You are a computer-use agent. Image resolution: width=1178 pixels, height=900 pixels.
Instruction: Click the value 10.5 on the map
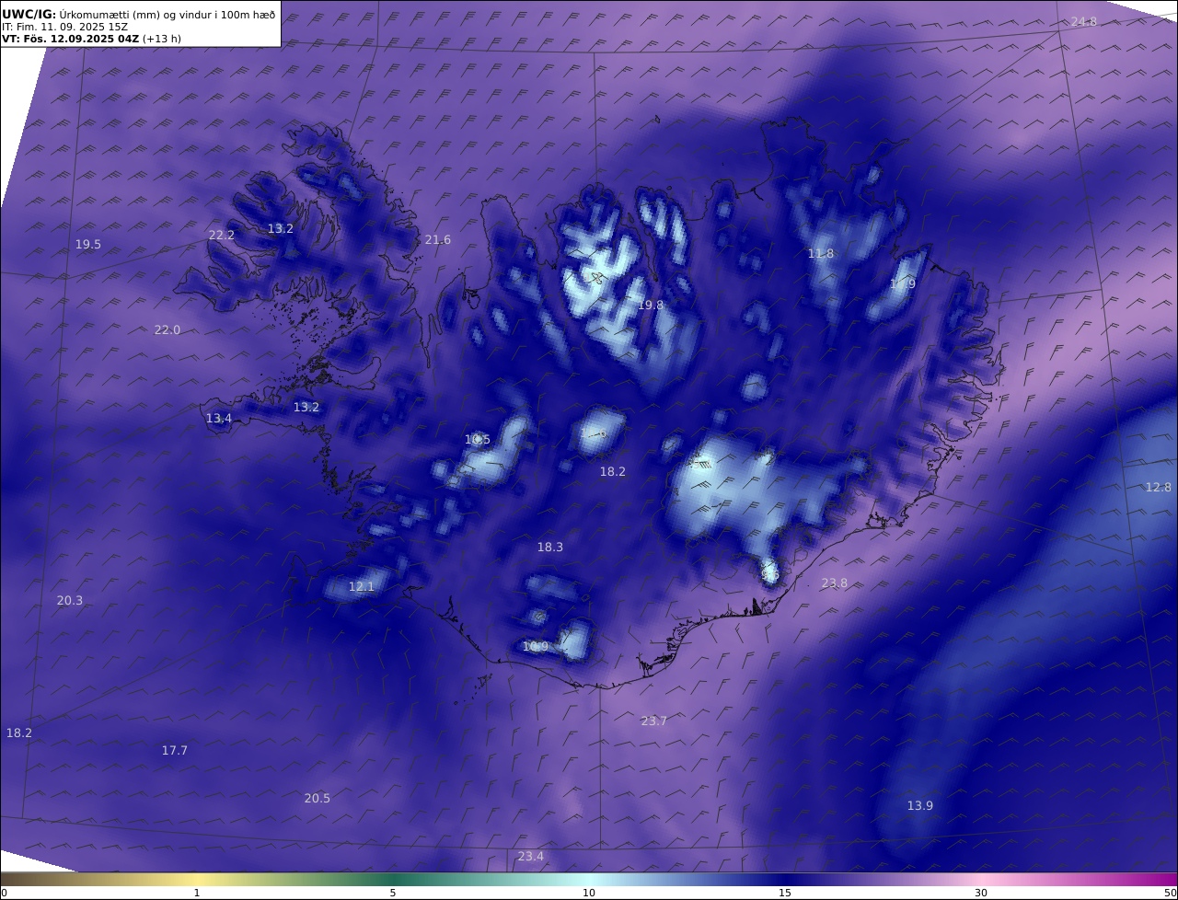(x=478, y=440)
